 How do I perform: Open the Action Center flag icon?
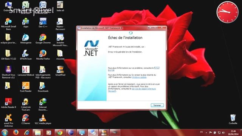point(211,133)
